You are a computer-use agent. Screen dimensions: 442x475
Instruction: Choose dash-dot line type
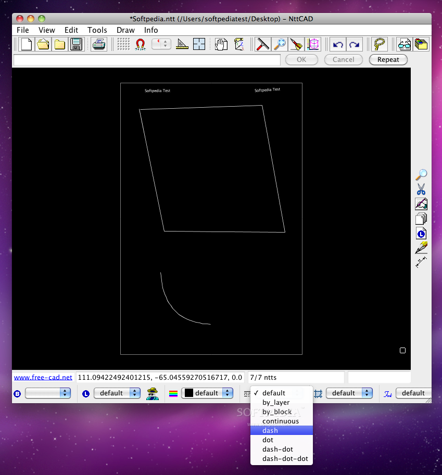(x=281, y=450)
